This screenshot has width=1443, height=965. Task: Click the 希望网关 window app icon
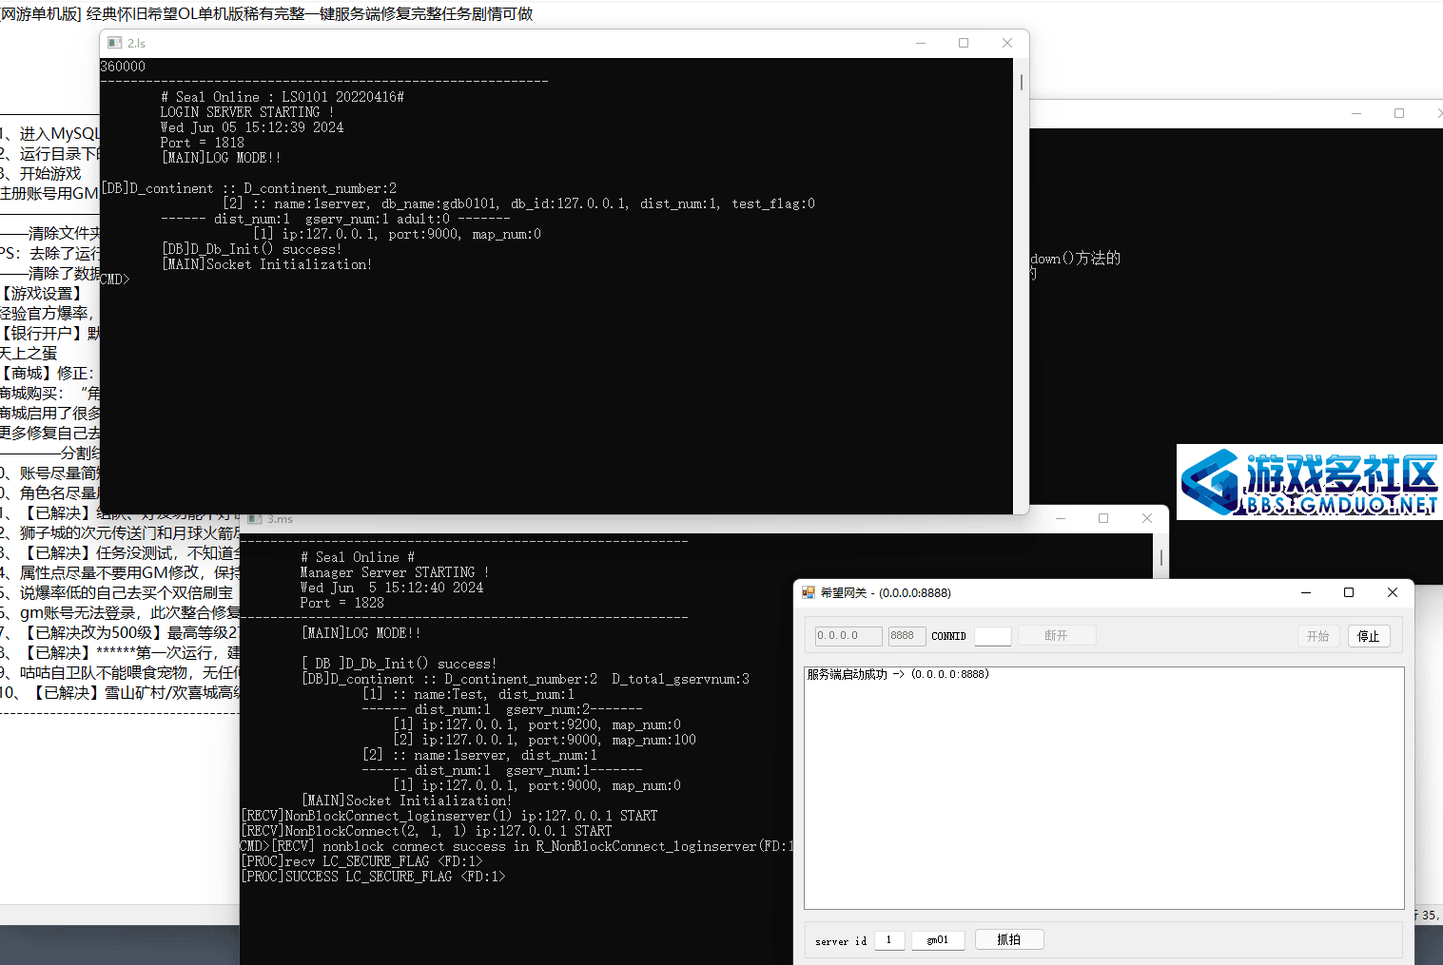[809, 592]
